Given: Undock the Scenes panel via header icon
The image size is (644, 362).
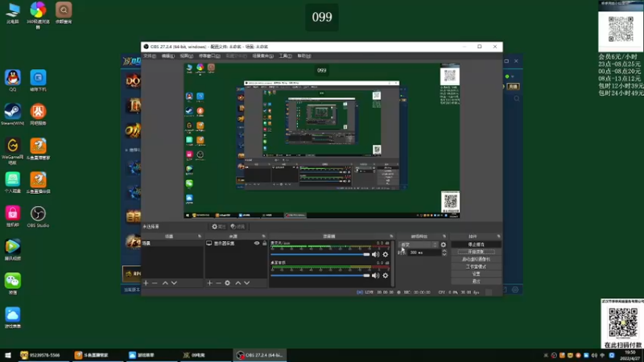Looking at the screenshot, I should click(x=200, y=237).
